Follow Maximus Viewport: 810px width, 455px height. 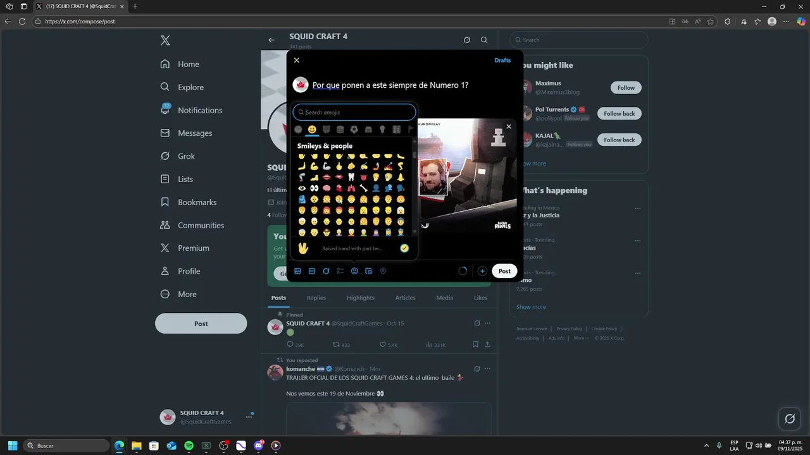(x=626, y=88)
